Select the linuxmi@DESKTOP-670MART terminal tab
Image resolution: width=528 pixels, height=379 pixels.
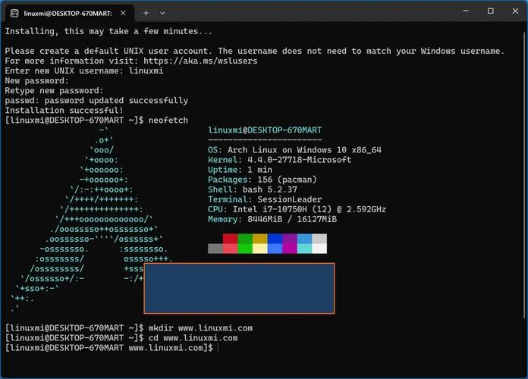click(69, 13)
